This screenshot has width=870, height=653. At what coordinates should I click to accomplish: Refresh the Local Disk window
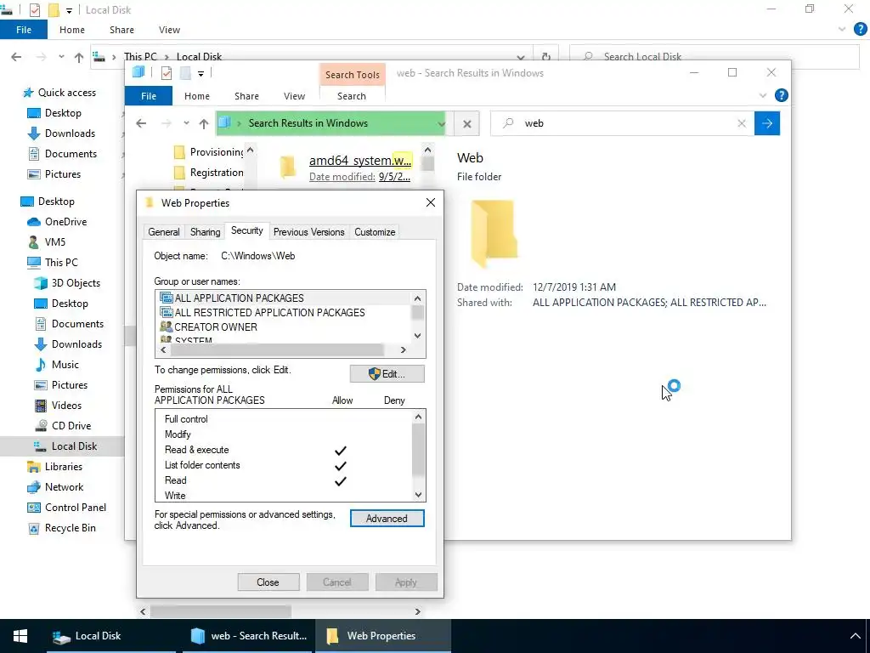pos(546,57)
